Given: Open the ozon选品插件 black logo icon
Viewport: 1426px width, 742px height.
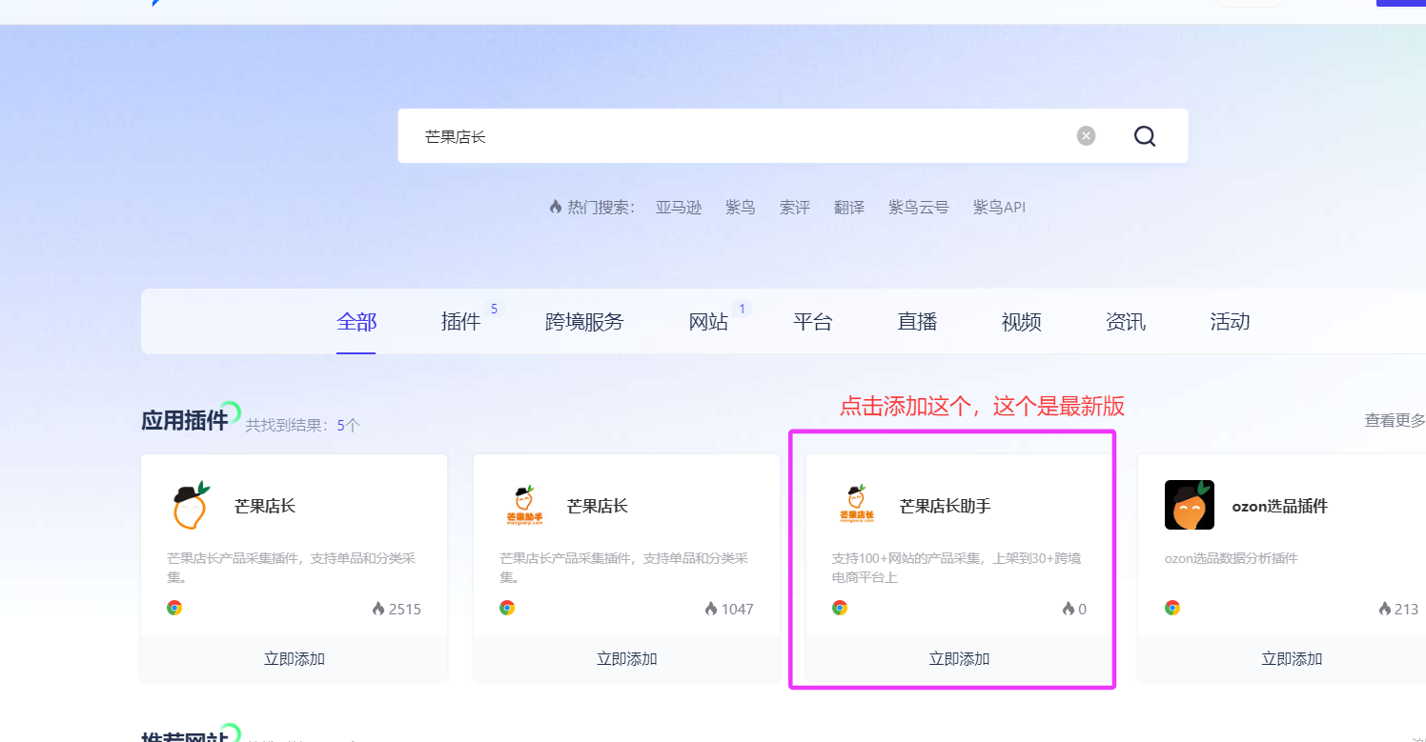Looking at the screenshot, I should tap(1190, 505).
